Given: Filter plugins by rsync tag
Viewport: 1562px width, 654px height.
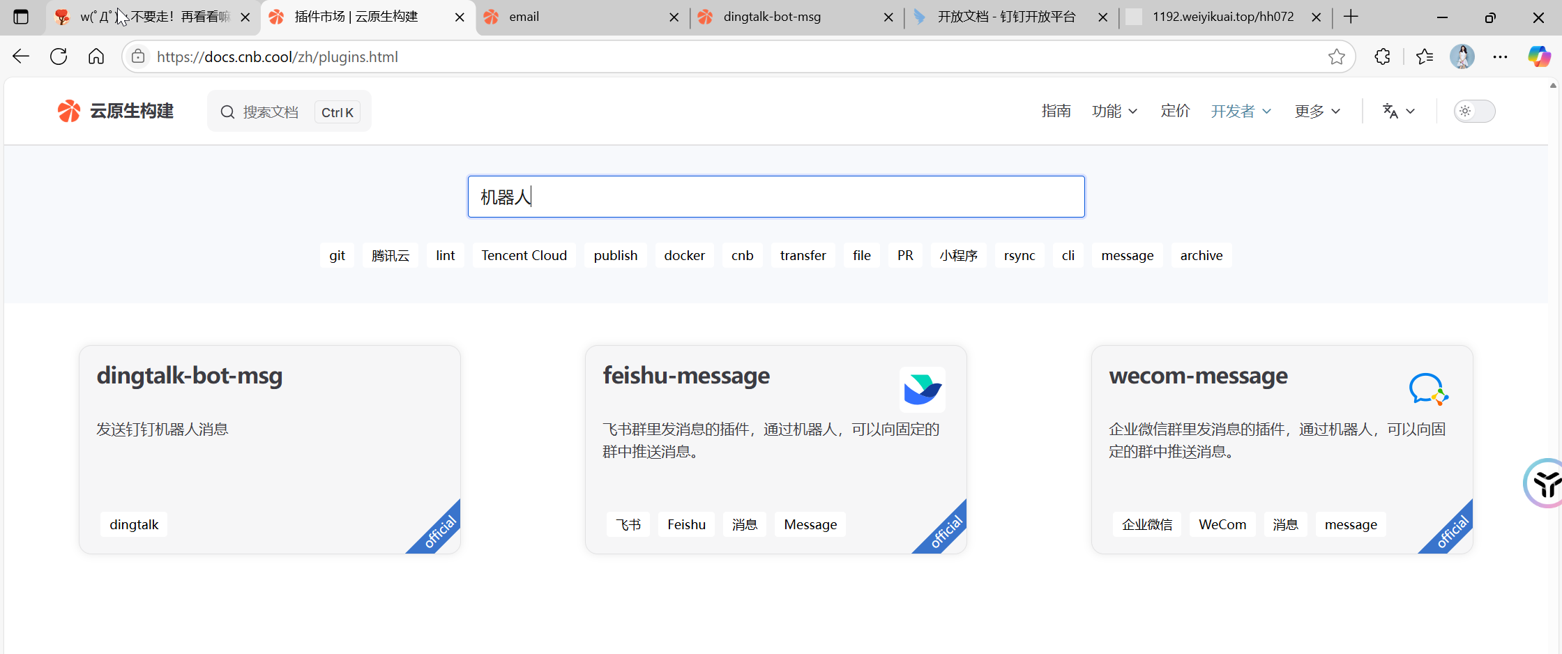Looking at the screenshot, I should pos(1019,255).
